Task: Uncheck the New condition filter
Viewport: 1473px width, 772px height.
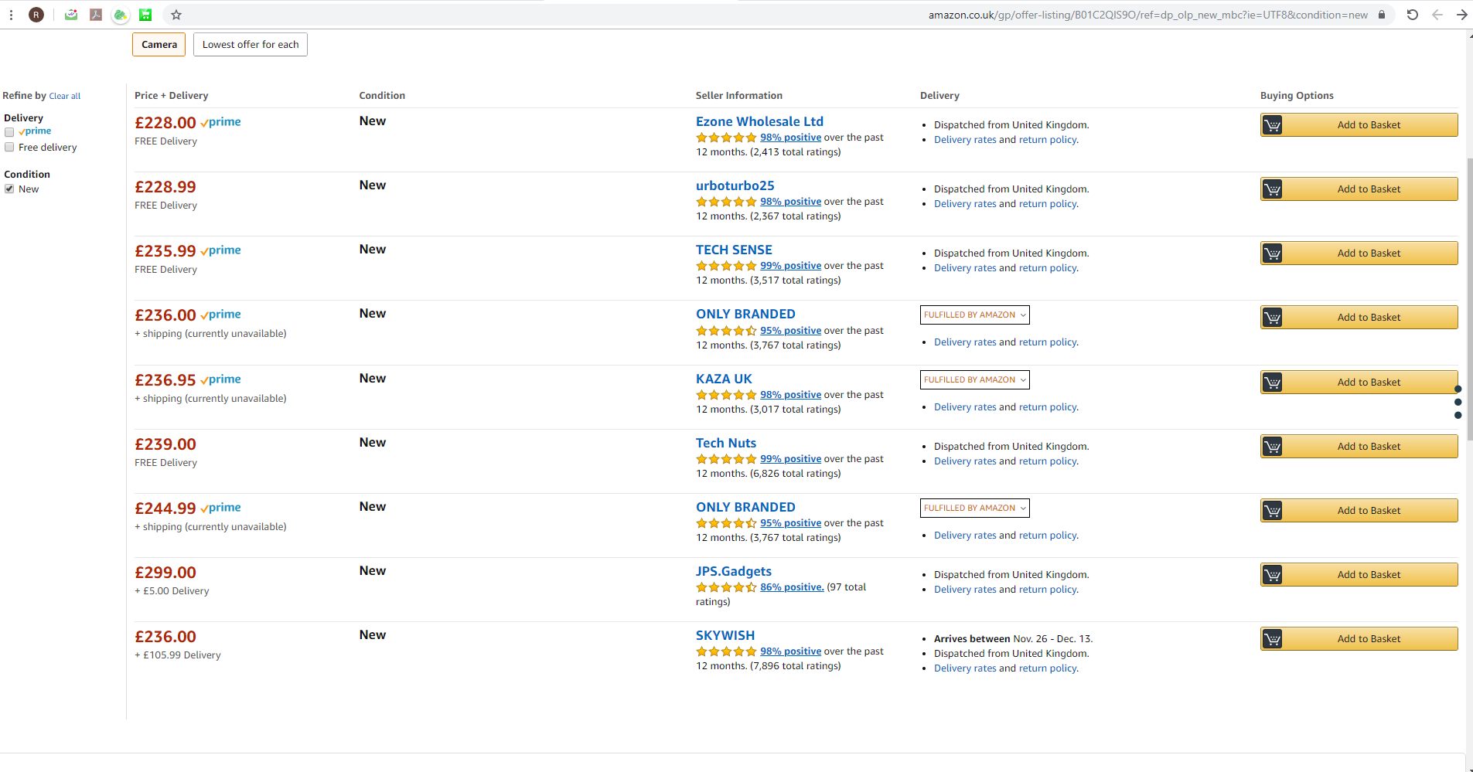Action: pyautogui.click(x=9, y=189)
